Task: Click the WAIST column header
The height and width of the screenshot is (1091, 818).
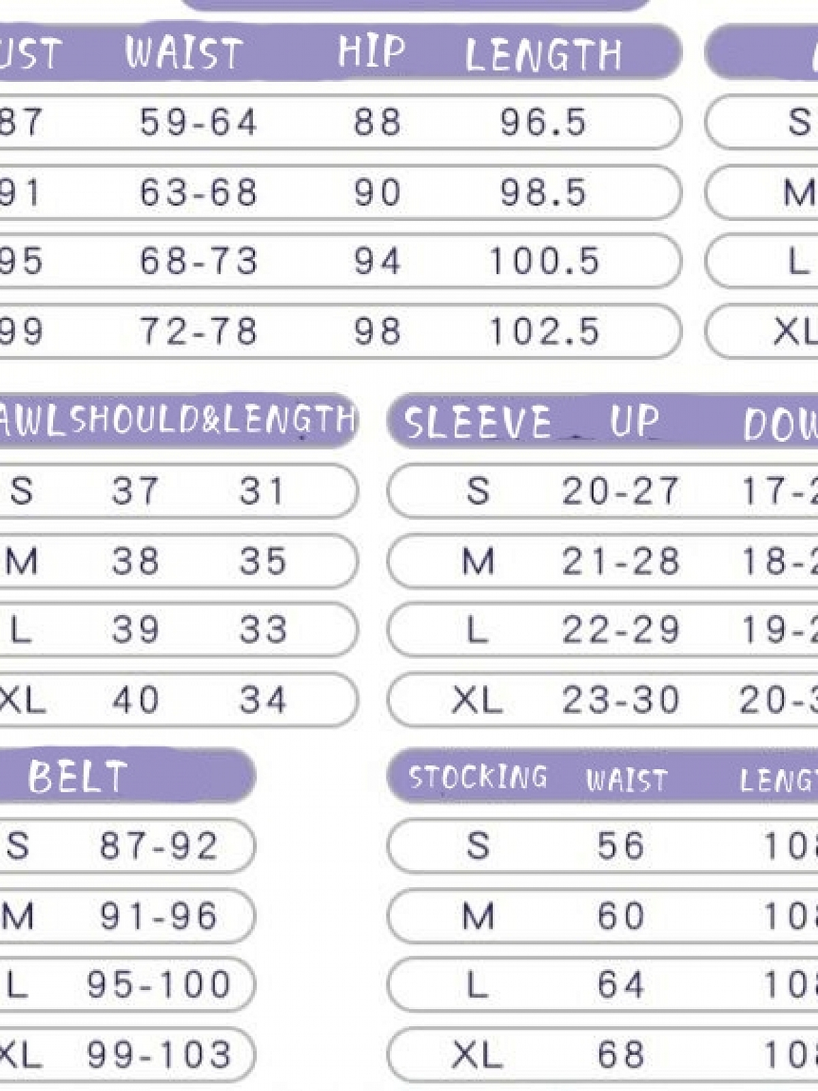Action: [x=183, y=53]
